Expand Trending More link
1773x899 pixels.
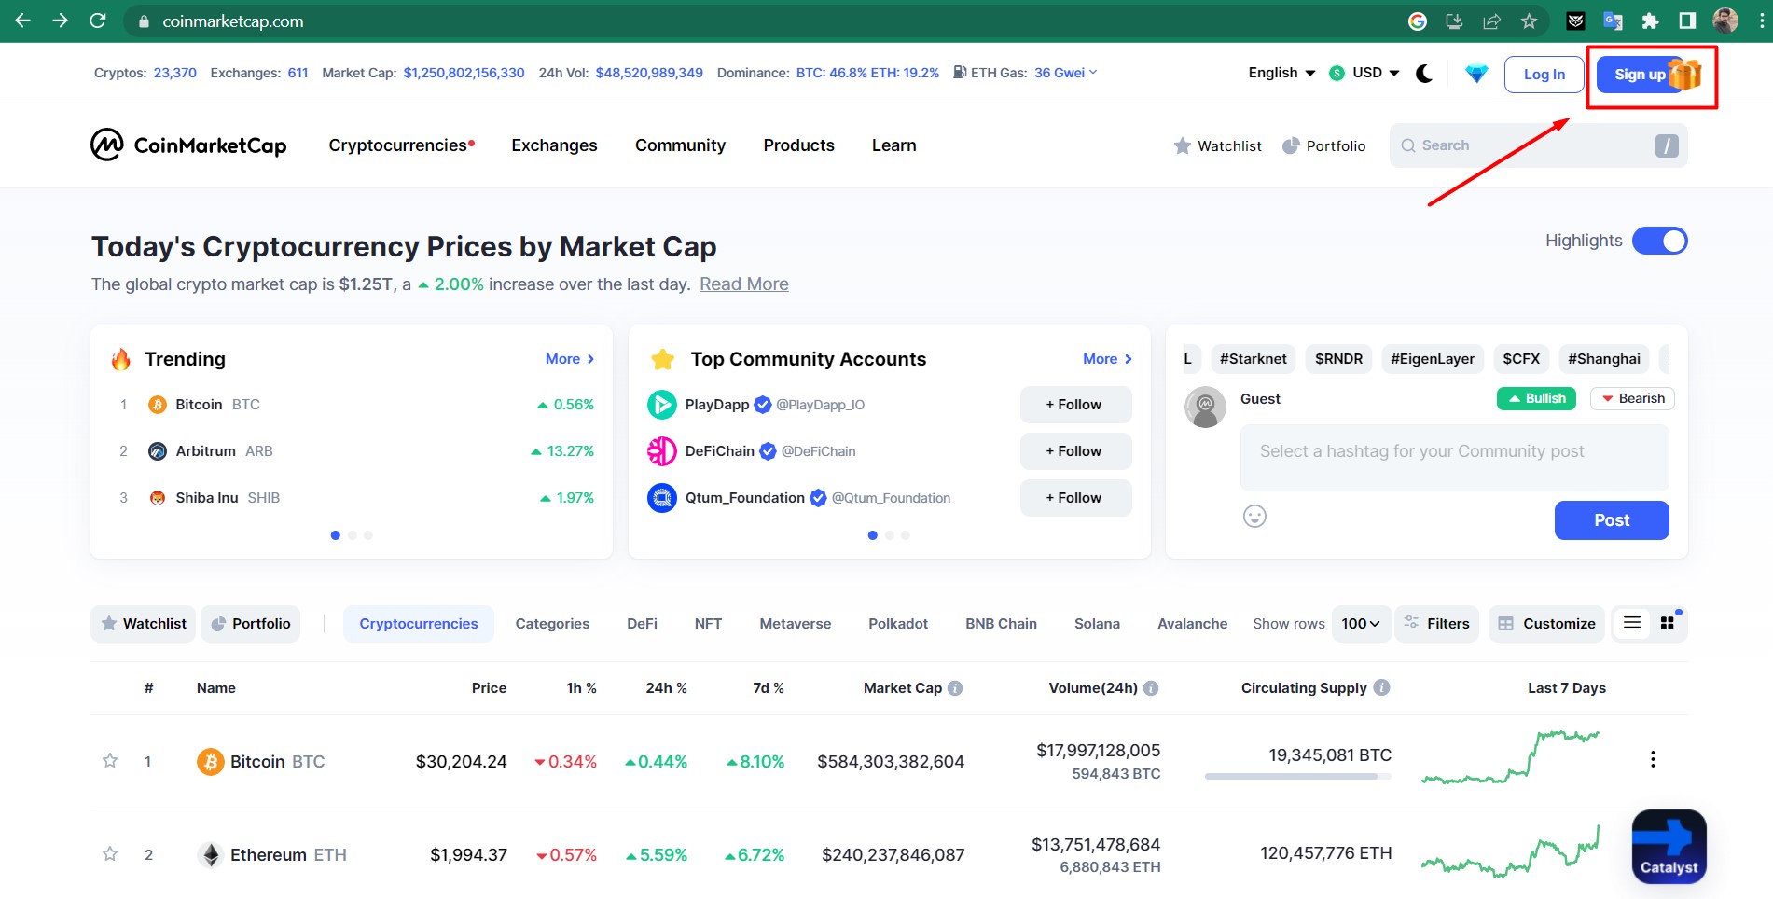click(570, 359)
